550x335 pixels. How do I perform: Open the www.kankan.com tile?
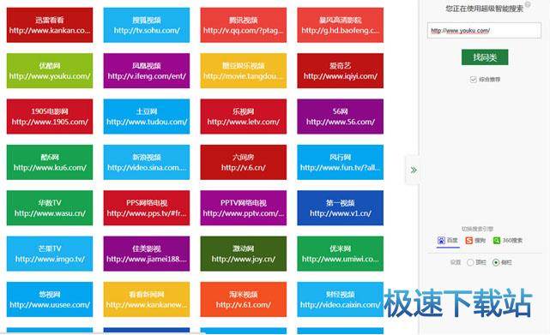(50, 25)
